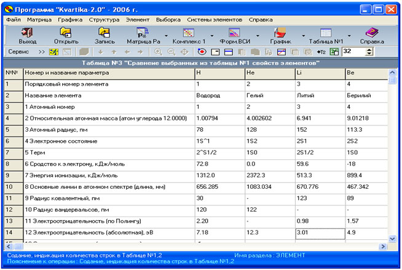Click the zoom out magnifier icon
This screenshot has width=402, height=270.
(171, 52)
